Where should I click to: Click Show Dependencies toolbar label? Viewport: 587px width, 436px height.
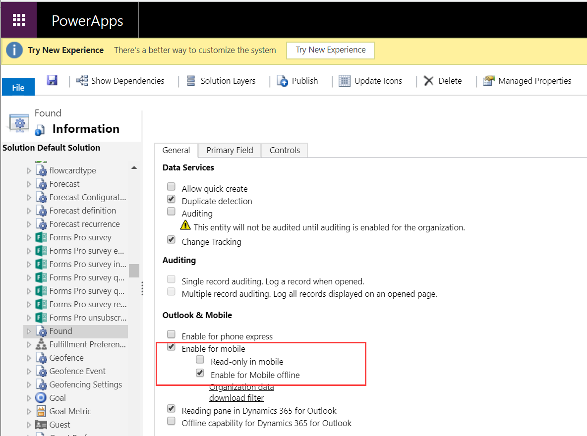[x=127, y=81]
